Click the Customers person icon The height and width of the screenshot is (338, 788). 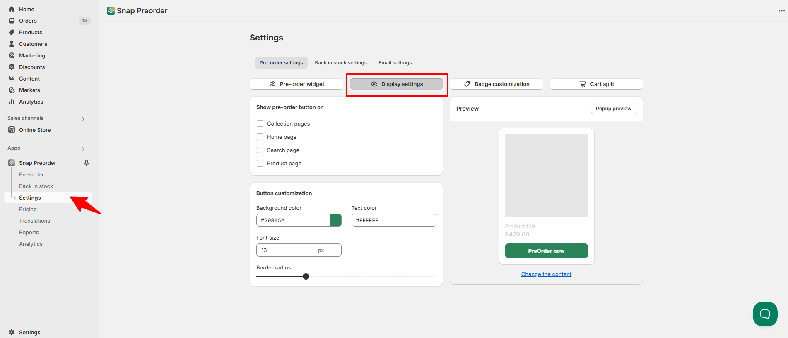[12, 44]
